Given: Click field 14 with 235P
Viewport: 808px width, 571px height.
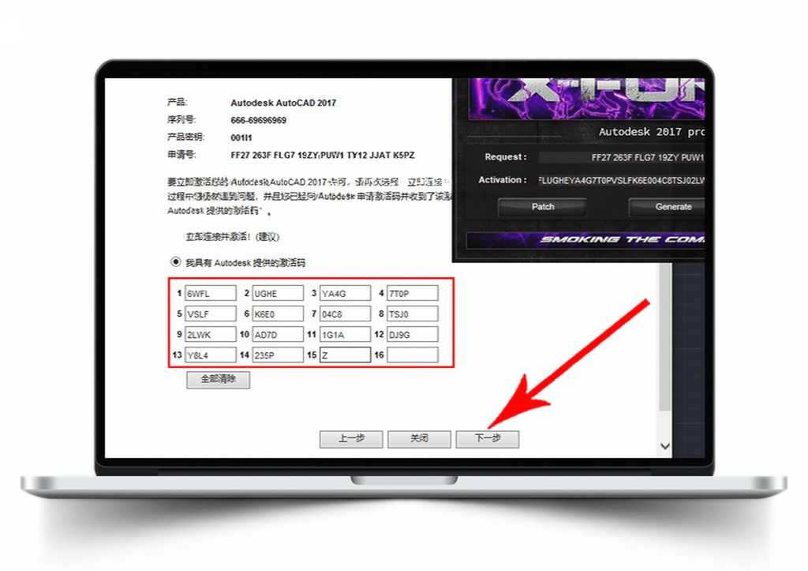Looking at the screenshot, I should pyautogui.click(x=278, y=355).
